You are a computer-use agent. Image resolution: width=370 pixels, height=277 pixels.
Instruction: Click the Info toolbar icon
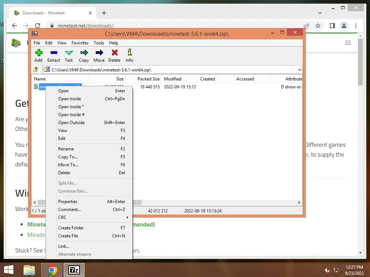[x=129, y=56]
